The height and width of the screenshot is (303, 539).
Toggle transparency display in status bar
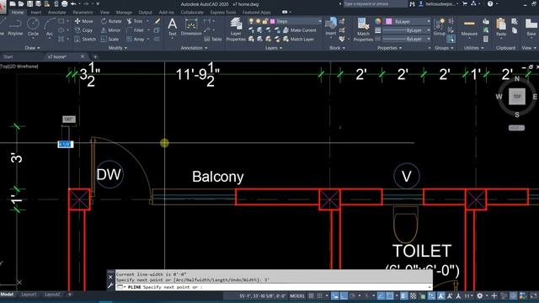pos(414,295)
